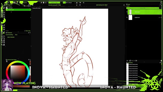163x92 pixels.
Task: Click the duplicate layer icon
Action: point(130,61)
